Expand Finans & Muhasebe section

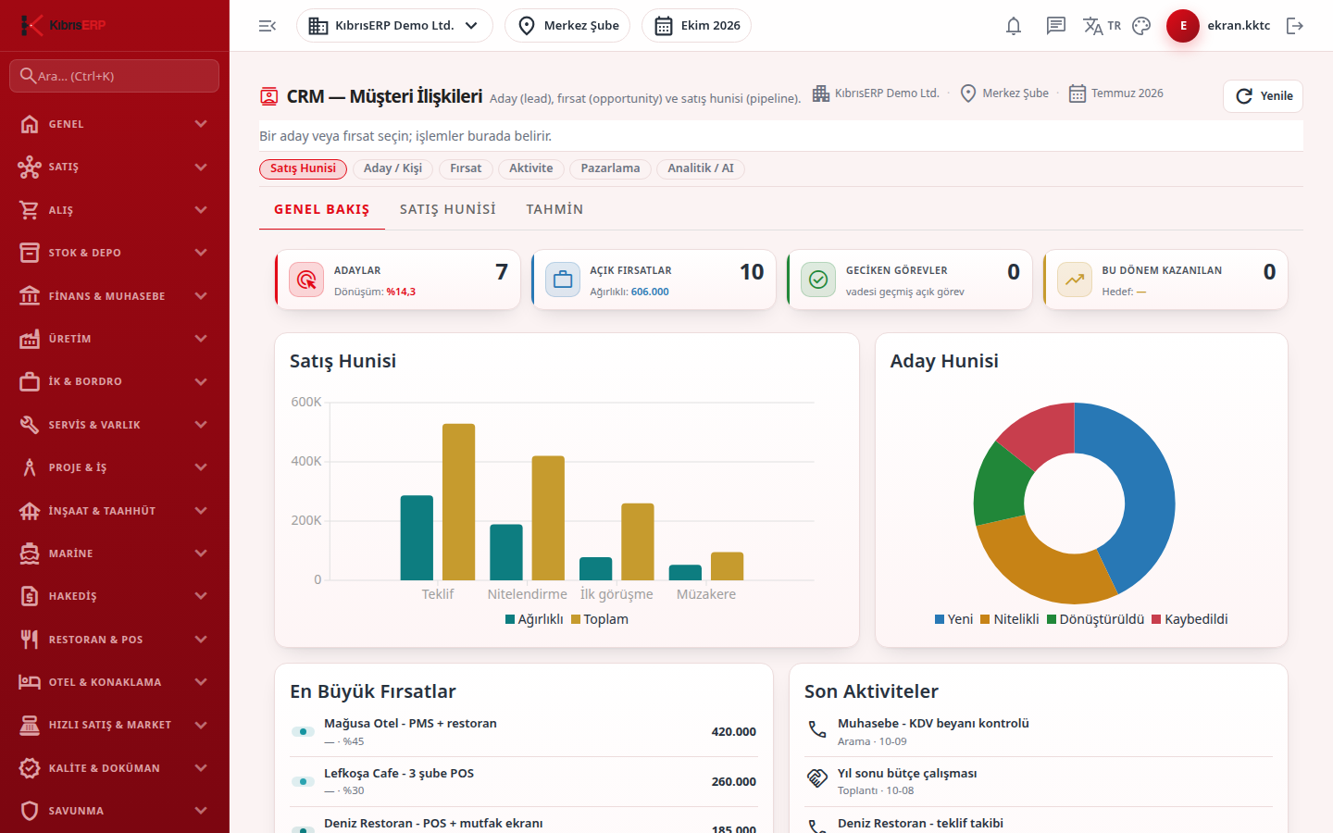(x=115, y=296)
